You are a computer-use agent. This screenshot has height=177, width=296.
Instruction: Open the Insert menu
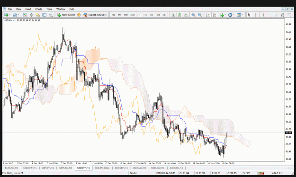(x=28, y=9)
